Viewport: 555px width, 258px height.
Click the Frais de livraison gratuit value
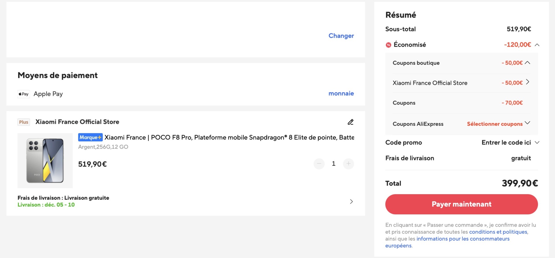(x=521, y=158)
